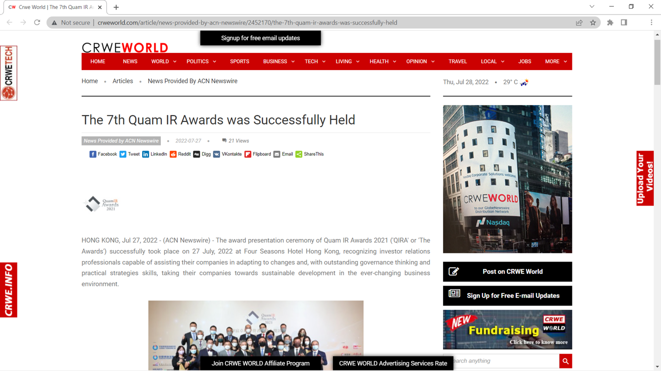The width and height of the screenshot is (661, 371).
Task: Open the CRWE.INFO side banner
Action: click(9, 290)
